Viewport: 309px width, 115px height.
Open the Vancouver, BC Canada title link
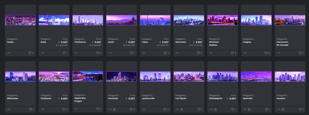(283, 43)
